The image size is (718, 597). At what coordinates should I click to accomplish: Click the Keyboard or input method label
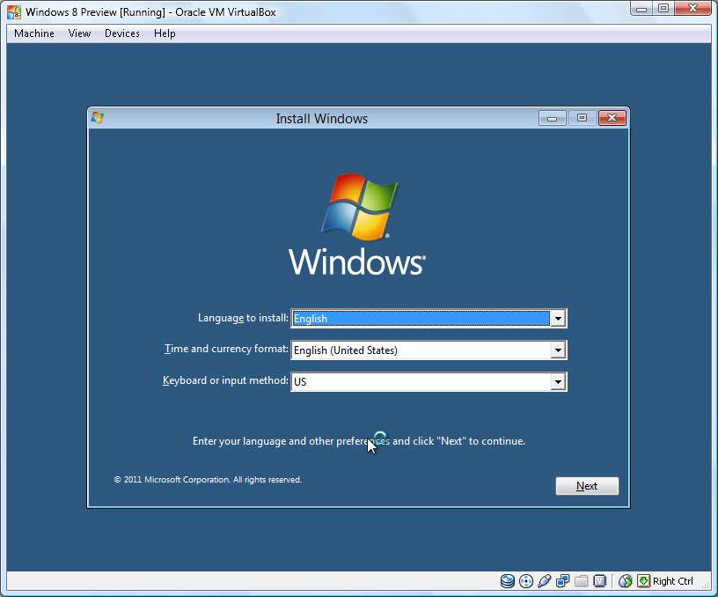click(225, 380)
